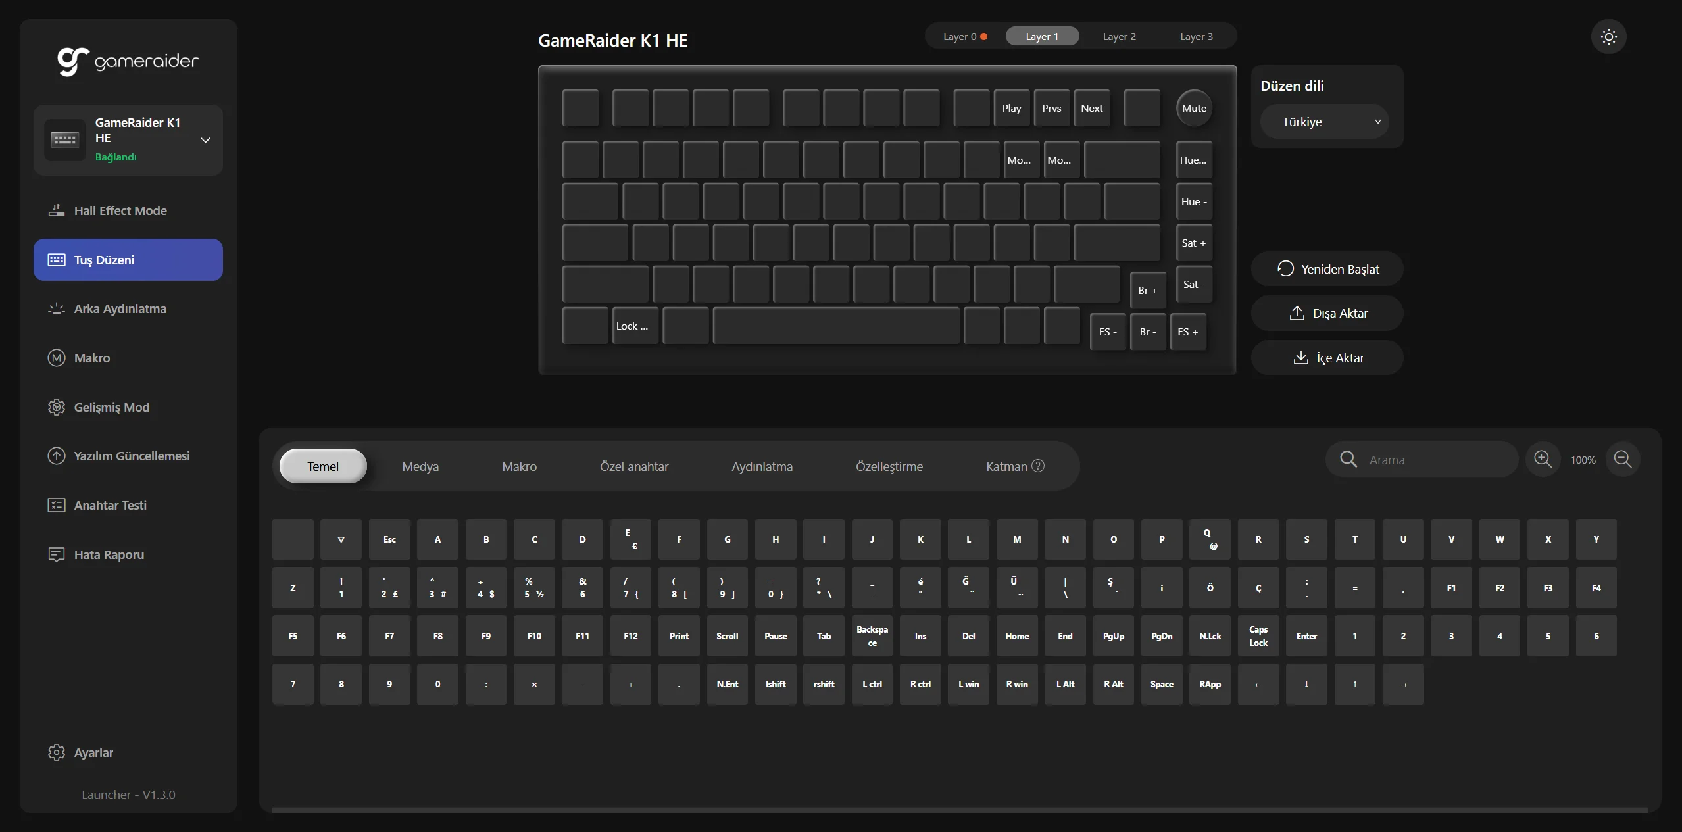The width and height of the screenshot is (1682, 832).
Task: Click the zoom out magnifier icon
Action: click(1622, 459)
